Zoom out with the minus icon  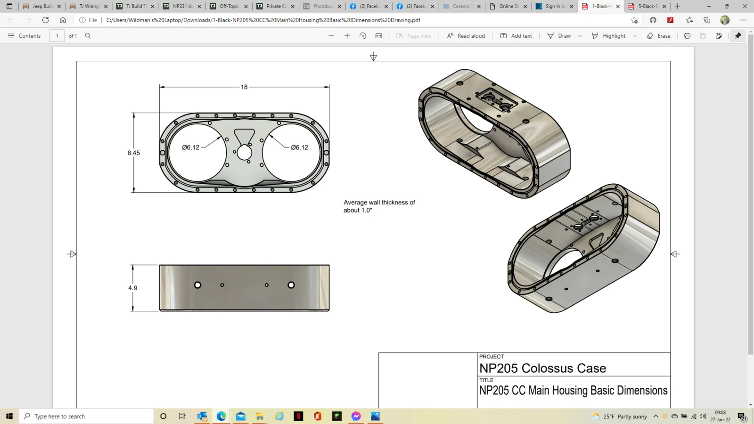tap(331, 36)
